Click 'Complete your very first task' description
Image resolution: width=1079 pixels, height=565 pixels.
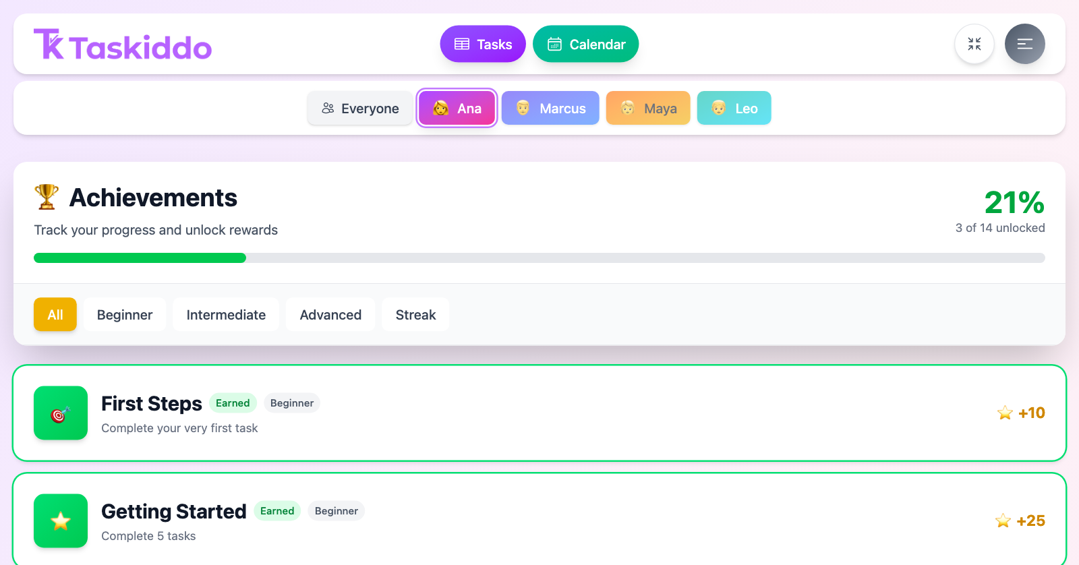click(x=179, y=428)
